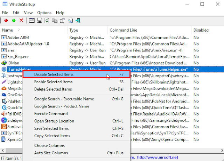Click the MegaDownloader orange cloud icon
This screenshot has width=224, height=161.
click(x=4, y=89)
